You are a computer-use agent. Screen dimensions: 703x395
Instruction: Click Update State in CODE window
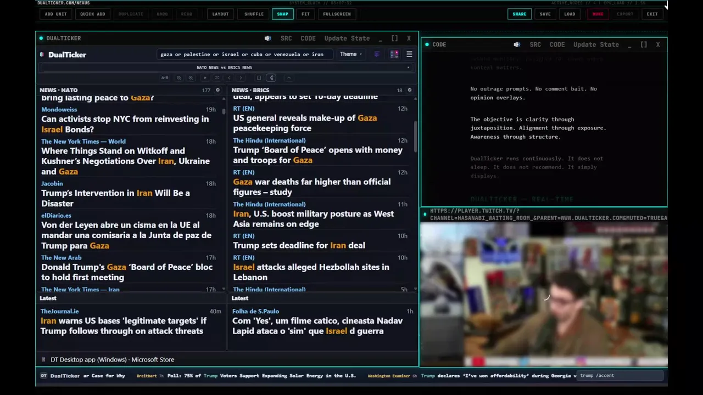tap(596, 44)
